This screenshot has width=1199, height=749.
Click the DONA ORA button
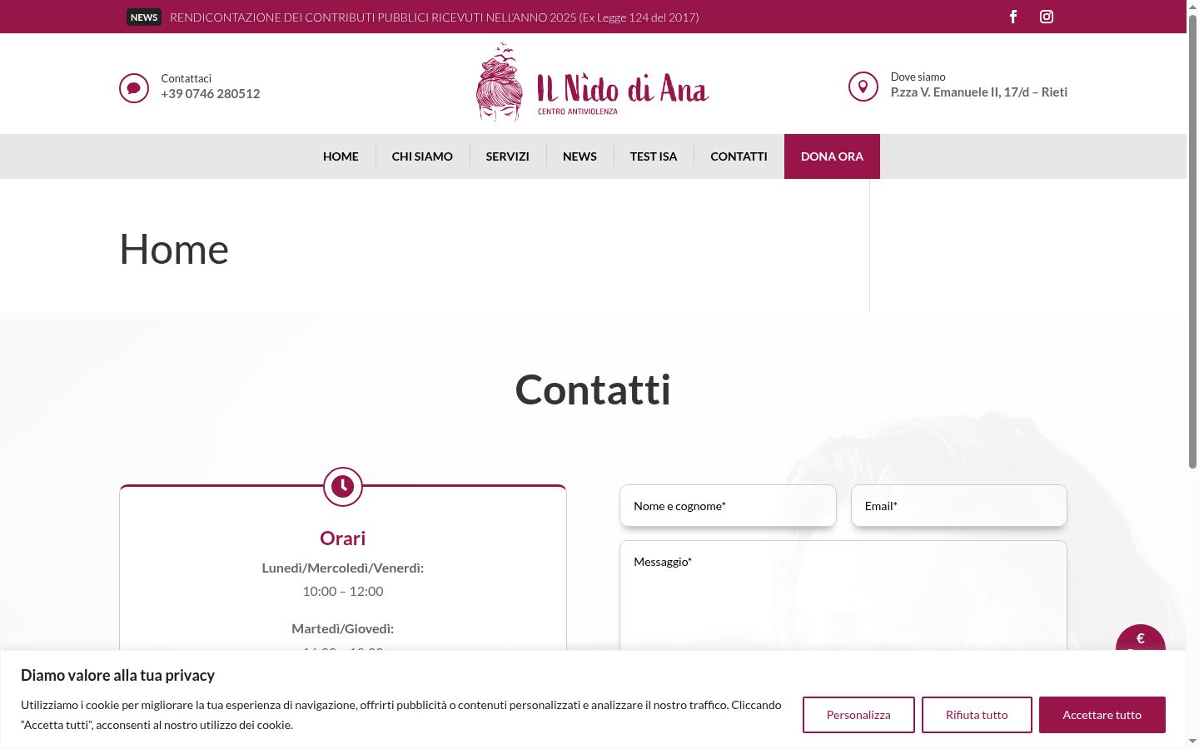(x=832, y=156)
